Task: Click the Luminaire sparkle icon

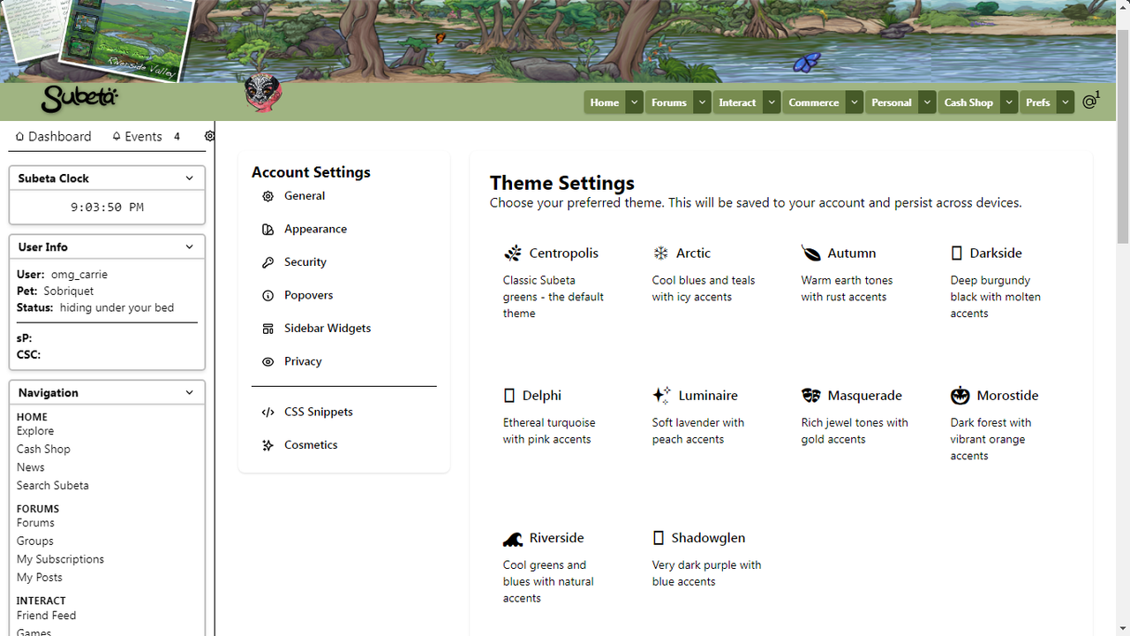Action: pos(661,395)
